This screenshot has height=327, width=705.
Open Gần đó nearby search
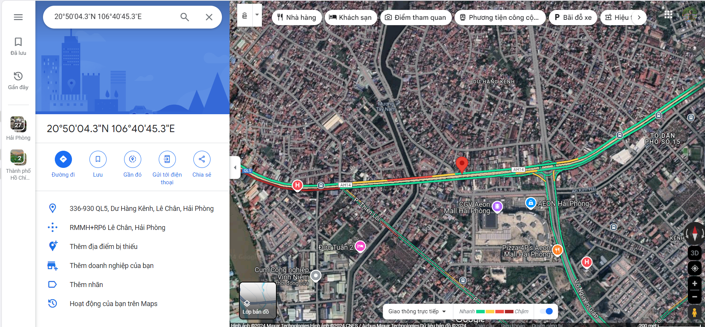tap(132, 159)
